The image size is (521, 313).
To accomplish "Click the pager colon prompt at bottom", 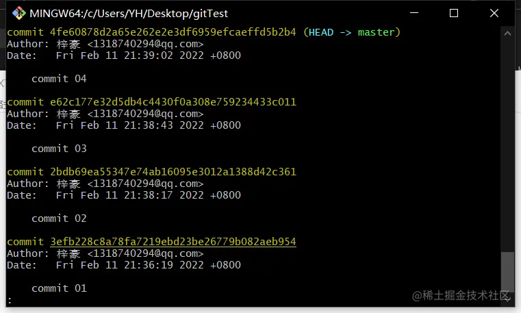I will [10, 301].
